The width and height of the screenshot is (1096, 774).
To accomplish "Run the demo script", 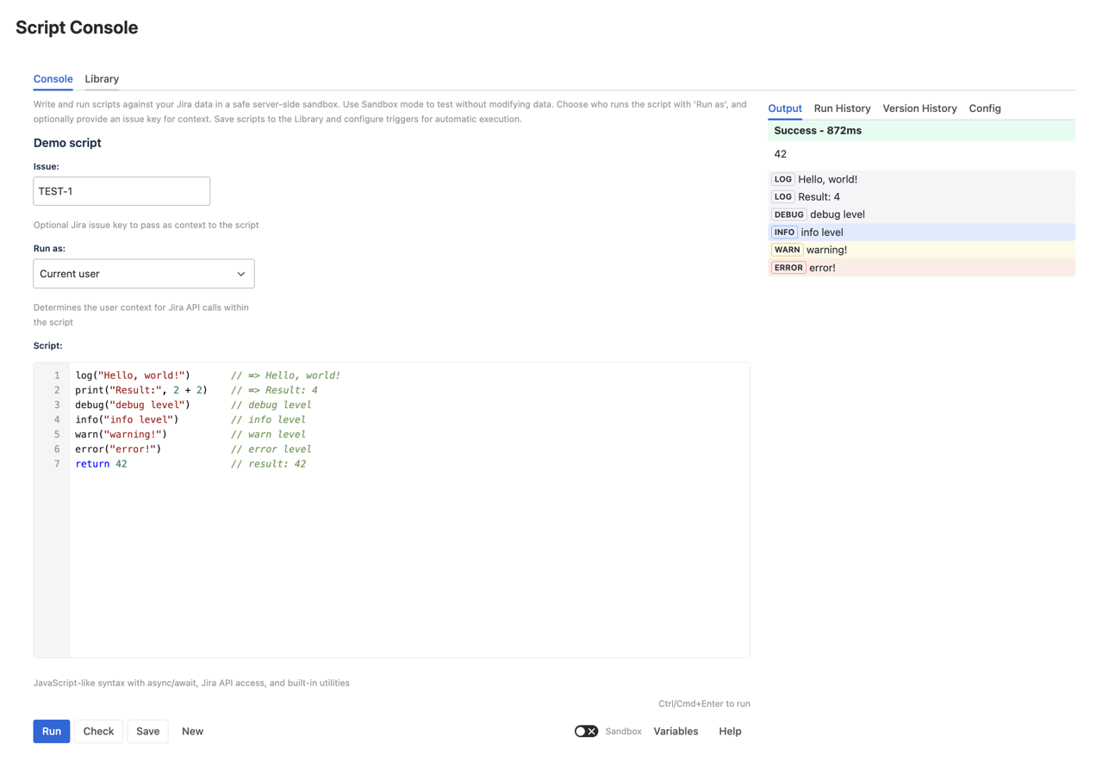I will coord(51,731).
